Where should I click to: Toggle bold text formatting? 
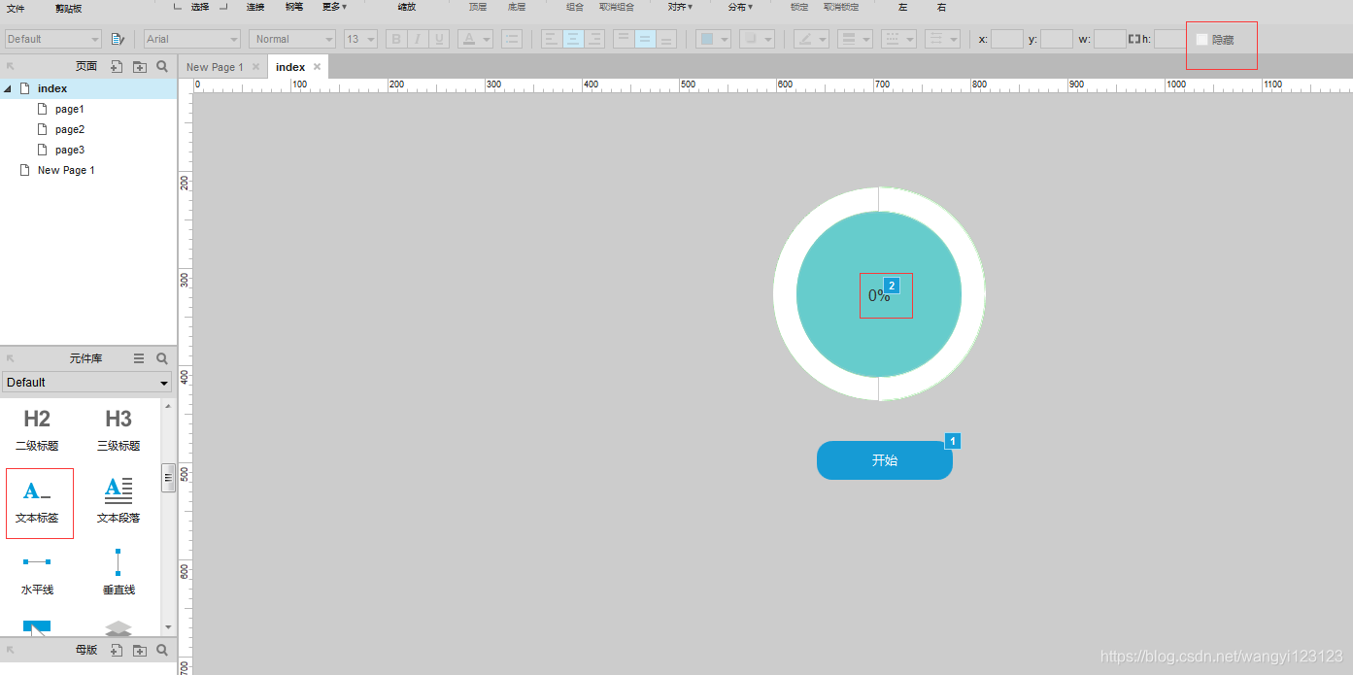tap(395, 39)
